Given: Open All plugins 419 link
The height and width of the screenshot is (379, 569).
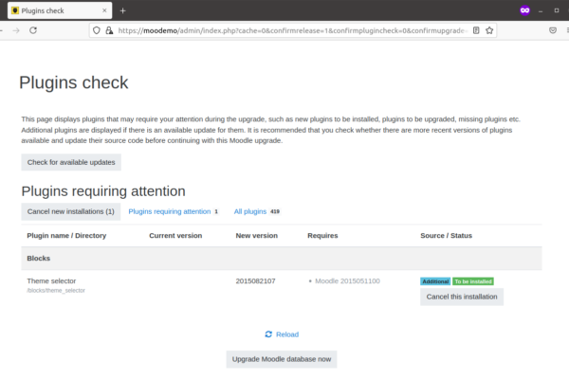Looking at the screenshot, I should pyautogui.click(x=257, y=211).
